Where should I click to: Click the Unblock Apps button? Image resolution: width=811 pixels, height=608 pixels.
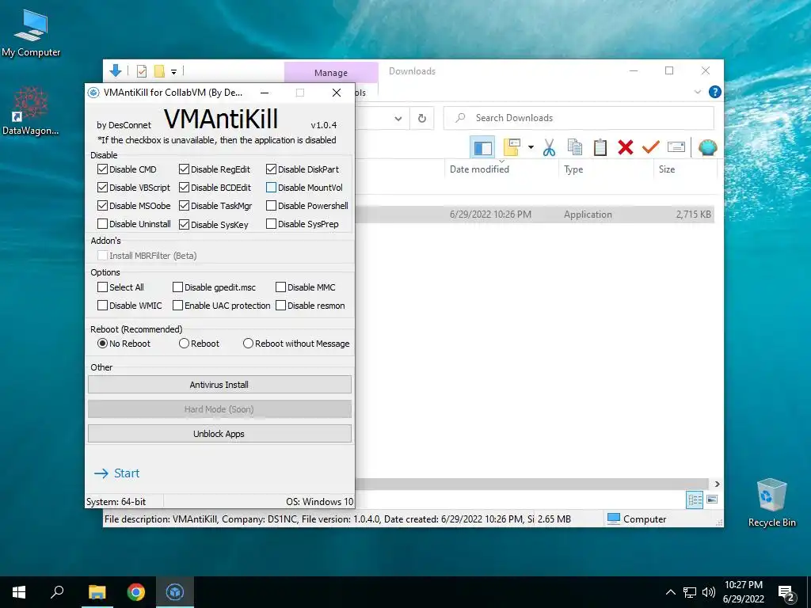[x=219, y=434]
